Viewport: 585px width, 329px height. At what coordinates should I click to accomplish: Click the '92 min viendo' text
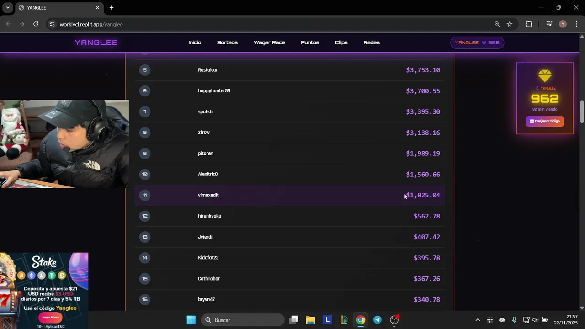545,110
